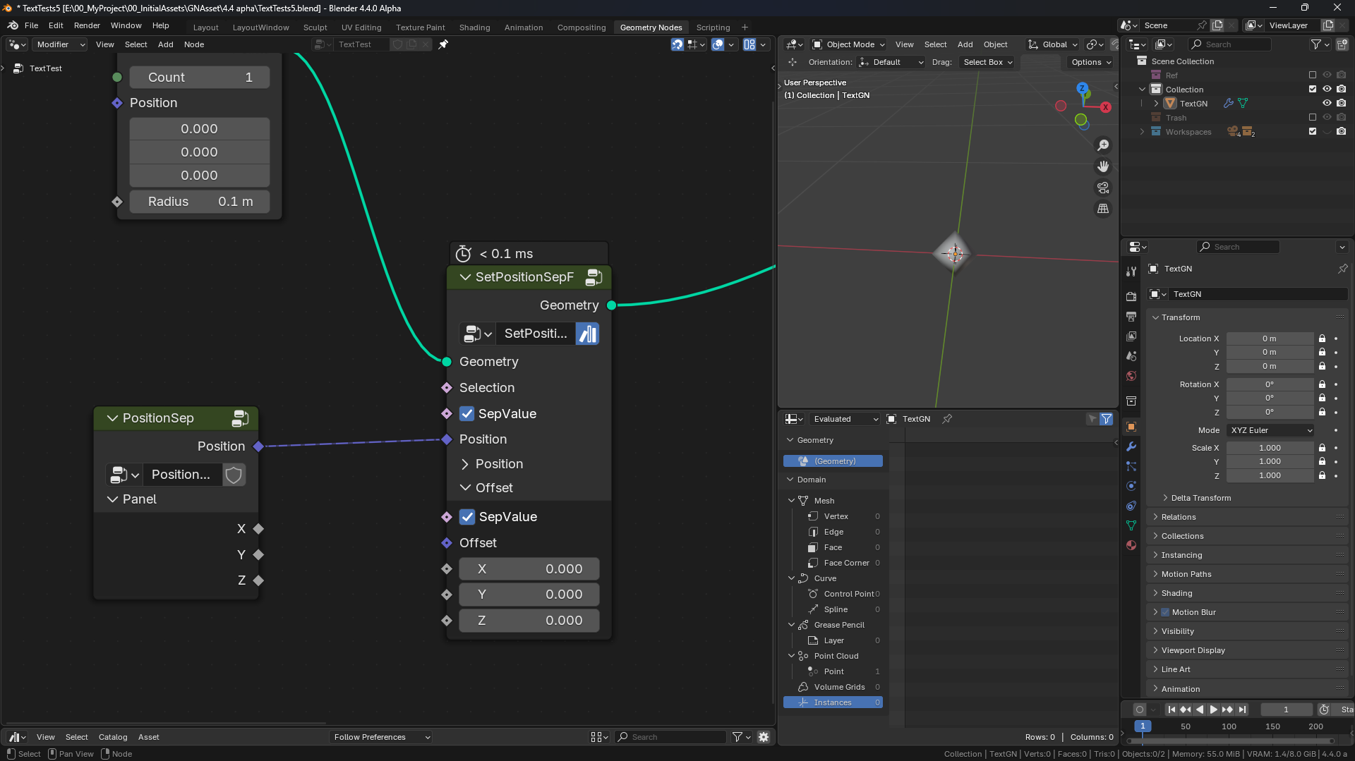
Task: Open the Object Data properties tab
Action: 1131,525
